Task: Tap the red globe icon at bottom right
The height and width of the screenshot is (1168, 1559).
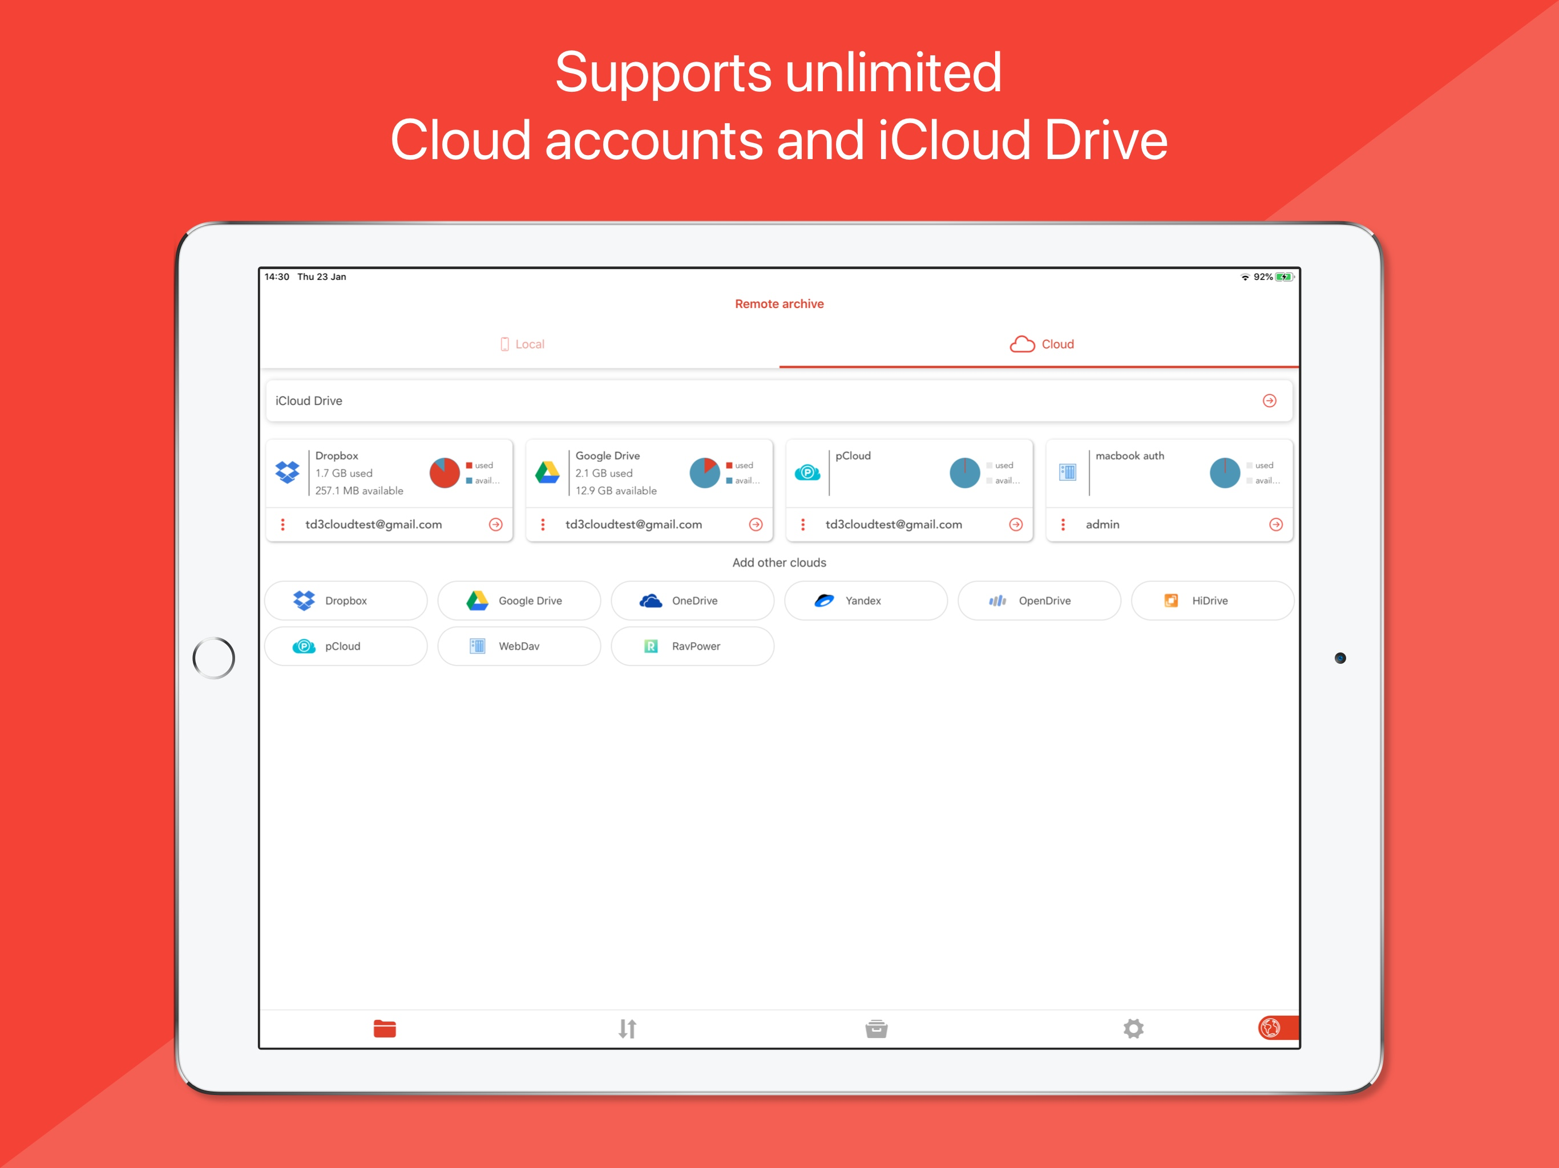Action: 1271,1028
